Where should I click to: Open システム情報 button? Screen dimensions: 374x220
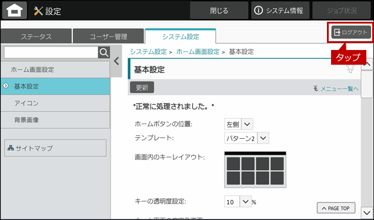tap(280, 11)
